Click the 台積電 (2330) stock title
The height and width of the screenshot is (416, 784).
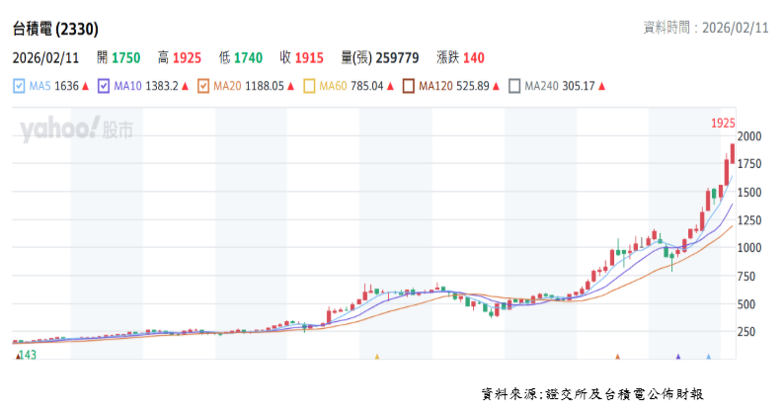[x=55, y=29]
